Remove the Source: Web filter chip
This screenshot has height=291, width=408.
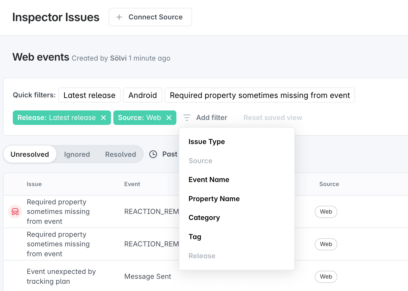click(x=169, y=118)
